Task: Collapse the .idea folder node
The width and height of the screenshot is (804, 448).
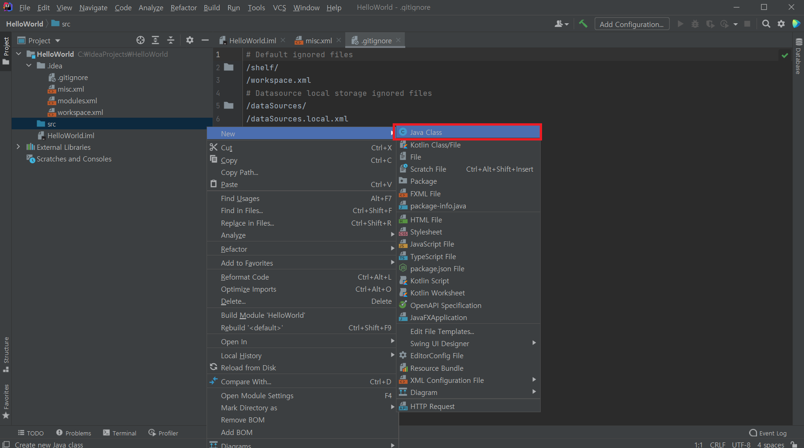Action: coord(29,66)
